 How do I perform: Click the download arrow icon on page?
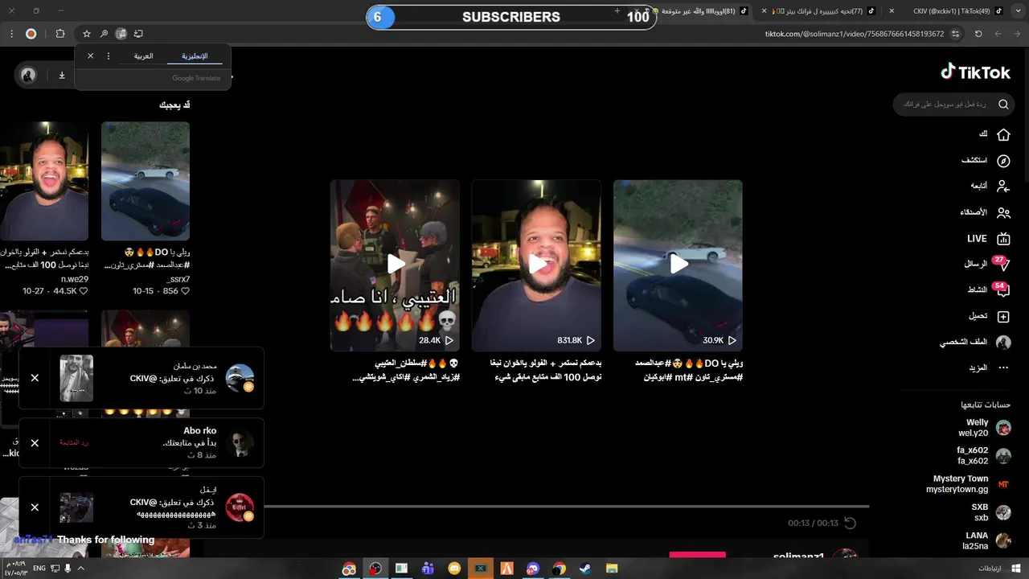coord(62,76)
